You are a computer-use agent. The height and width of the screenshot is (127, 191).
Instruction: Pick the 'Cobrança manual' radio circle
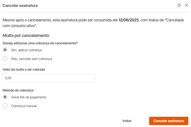coord(5,106)
